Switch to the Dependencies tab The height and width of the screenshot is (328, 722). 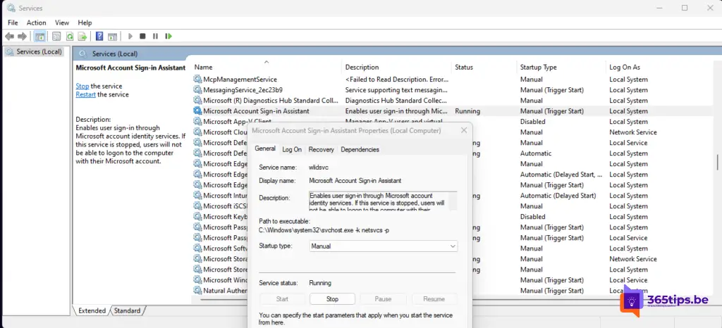pyautogui.click(x=360, y=149)
